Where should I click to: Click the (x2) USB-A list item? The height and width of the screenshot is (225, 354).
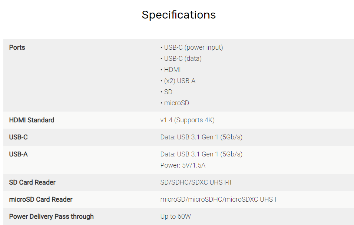180,81
